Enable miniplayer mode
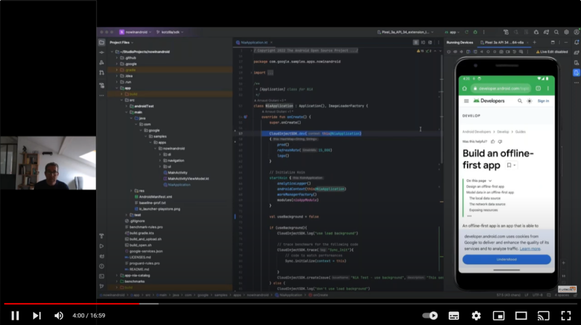581x325 pixels. 499,315
